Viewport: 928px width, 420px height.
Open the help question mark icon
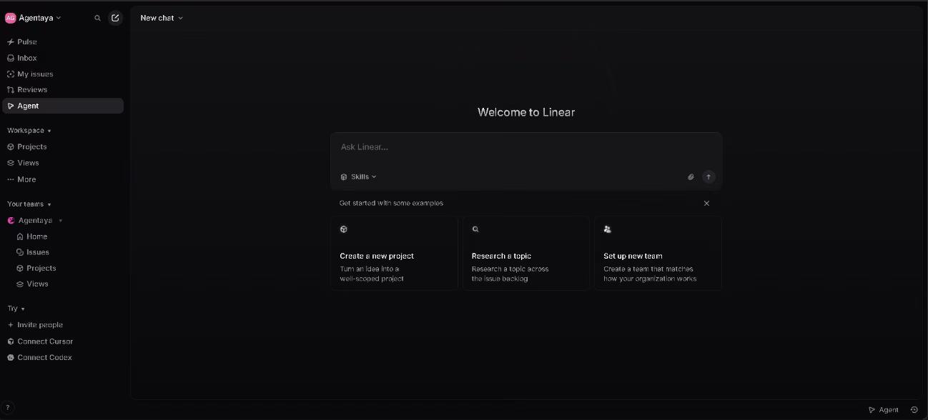[8, 408]
